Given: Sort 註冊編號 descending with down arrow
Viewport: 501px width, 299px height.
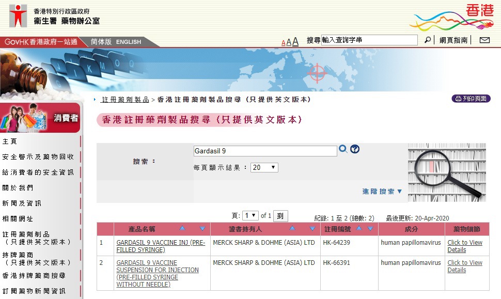Looking at the screenshot, I should point(370,228).
